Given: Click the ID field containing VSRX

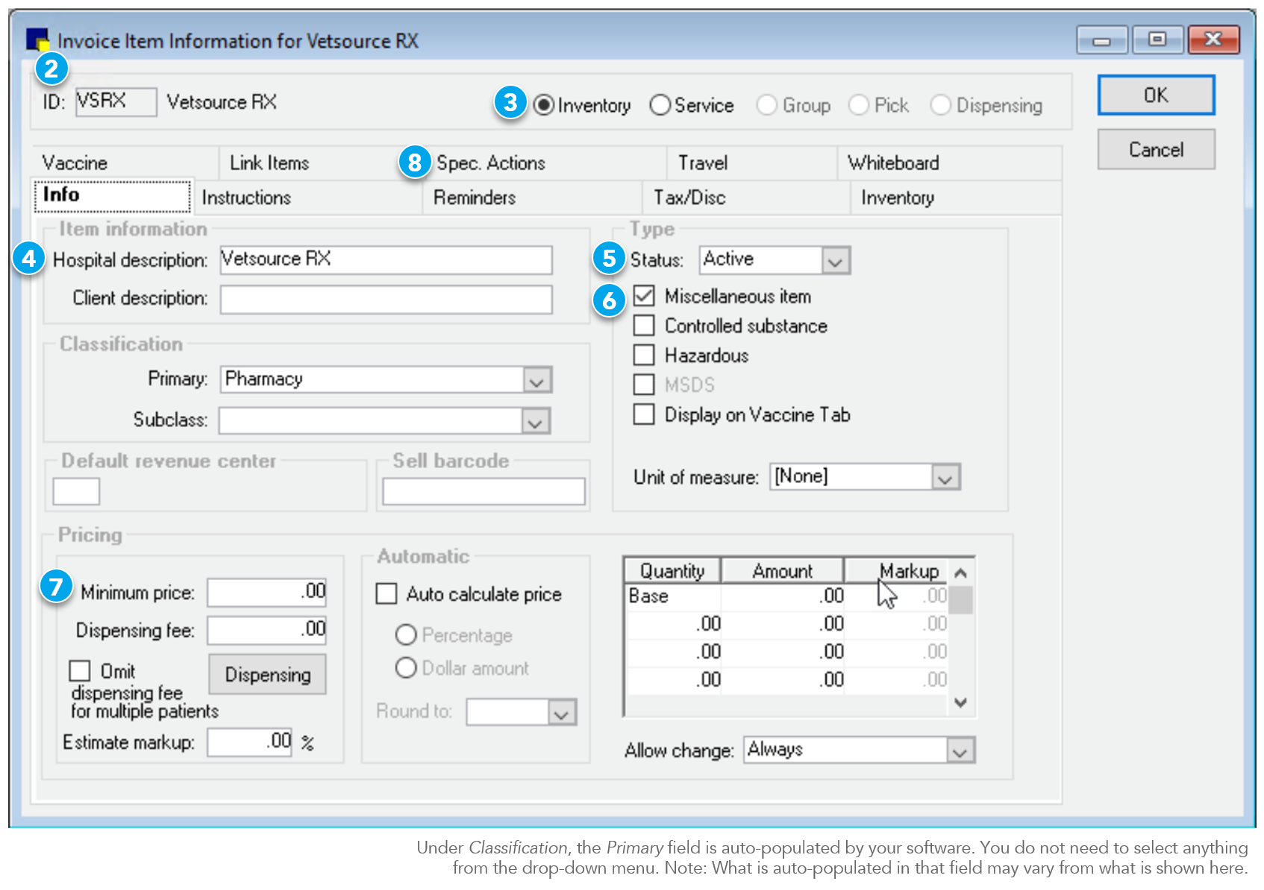Looking at the screenshot, I should [116, 101].
